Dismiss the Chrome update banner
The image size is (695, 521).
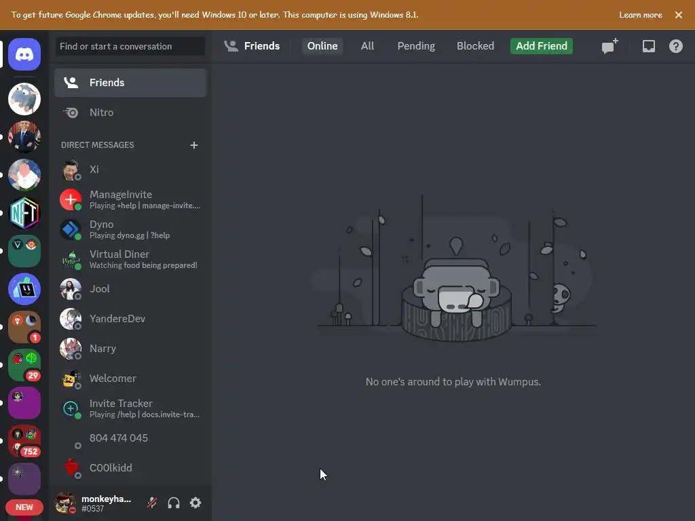tap(679, 15)
